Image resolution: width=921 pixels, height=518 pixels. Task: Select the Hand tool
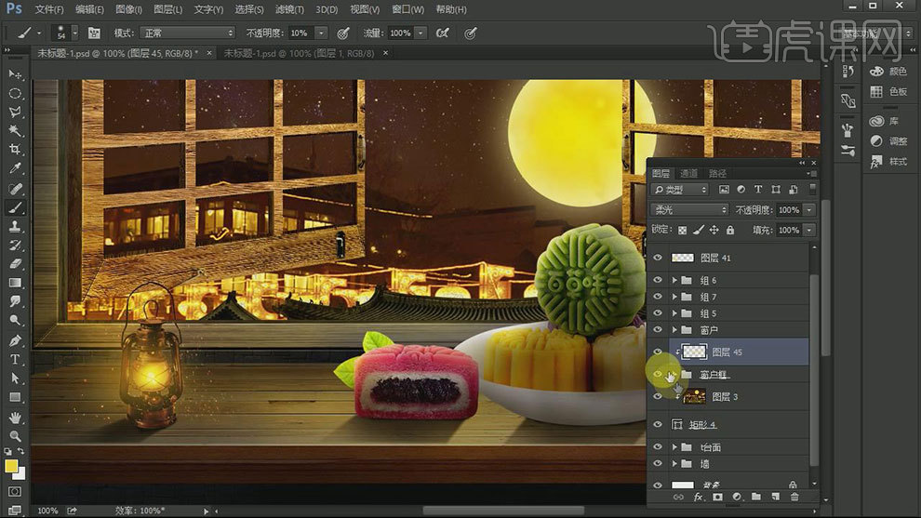(15, 418)
